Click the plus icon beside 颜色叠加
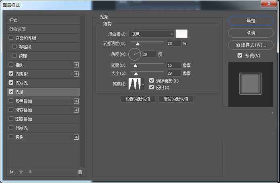This screenshot has width=280, height=183. tap(76, 101)
